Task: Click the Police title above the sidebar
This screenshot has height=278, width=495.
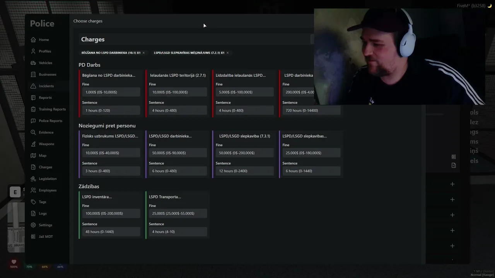Action: click(42, 24)
